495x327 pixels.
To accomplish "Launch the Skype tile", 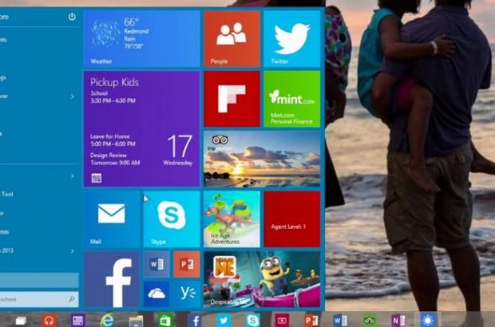I will (172, 219).
